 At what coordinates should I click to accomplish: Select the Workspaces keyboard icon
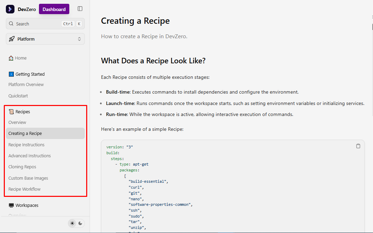click(x=11, y=205)
